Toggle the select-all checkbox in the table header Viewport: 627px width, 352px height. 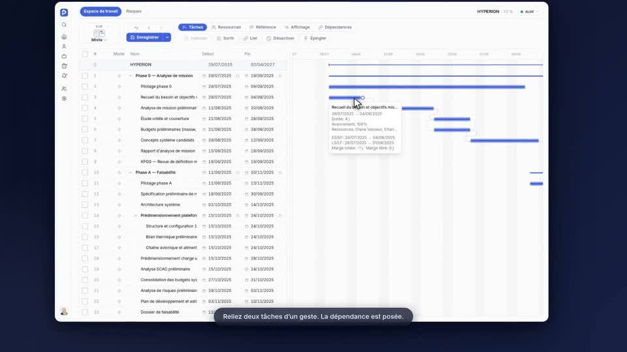(x=85, y=54)
